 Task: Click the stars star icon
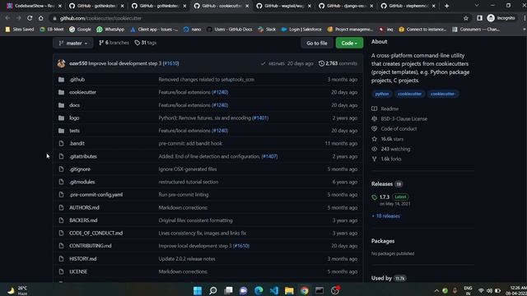click(x=375, y=139)
